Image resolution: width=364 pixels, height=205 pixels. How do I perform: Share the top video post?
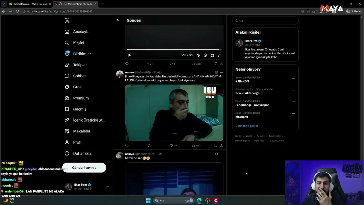click(222, 64)
